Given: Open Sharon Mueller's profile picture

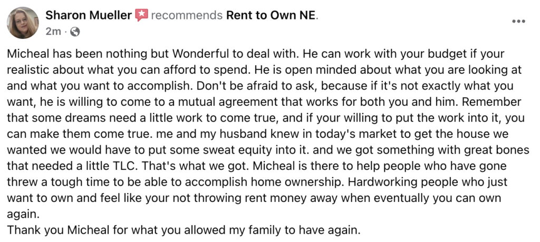Looking at the screenshot, I should (23, 23).
